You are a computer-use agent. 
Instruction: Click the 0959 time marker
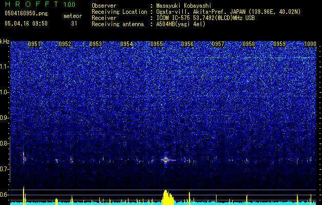[280, 44]
